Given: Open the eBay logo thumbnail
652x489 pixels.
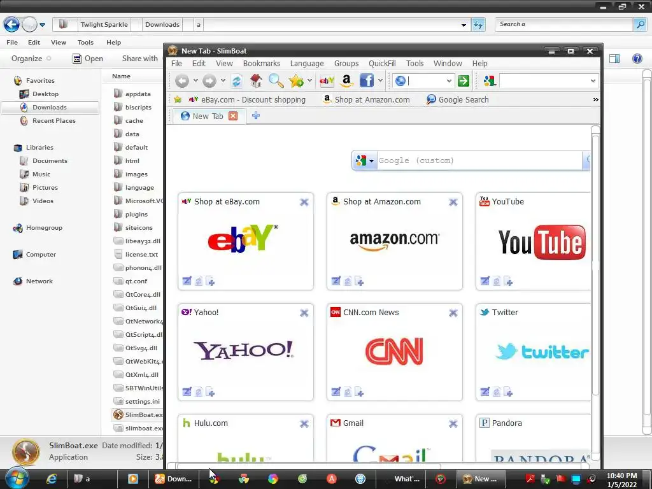Looking at the screenshot, I should pyautogui.click(x=243, y=238).
